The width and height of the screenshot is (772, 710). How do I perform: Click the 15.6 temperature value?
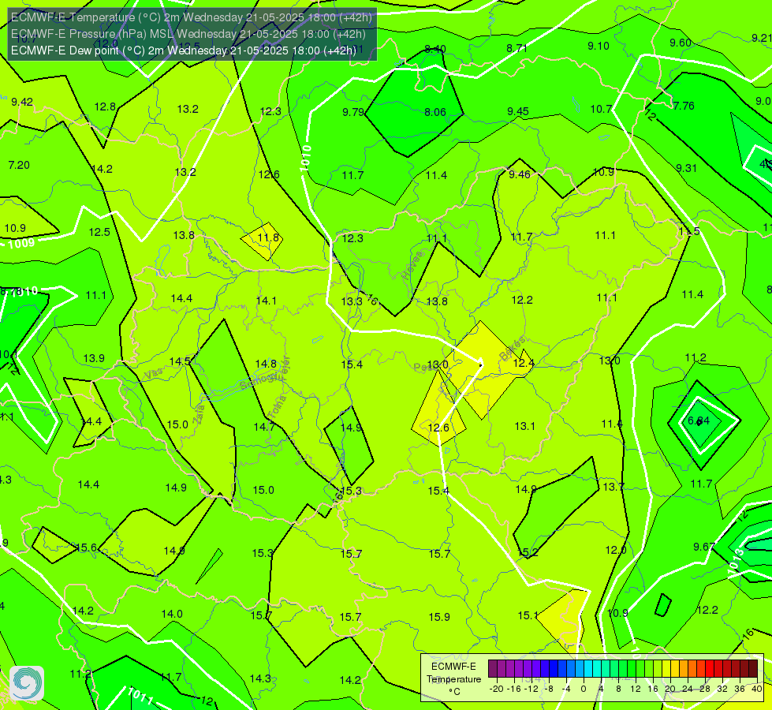click(87, 547)
